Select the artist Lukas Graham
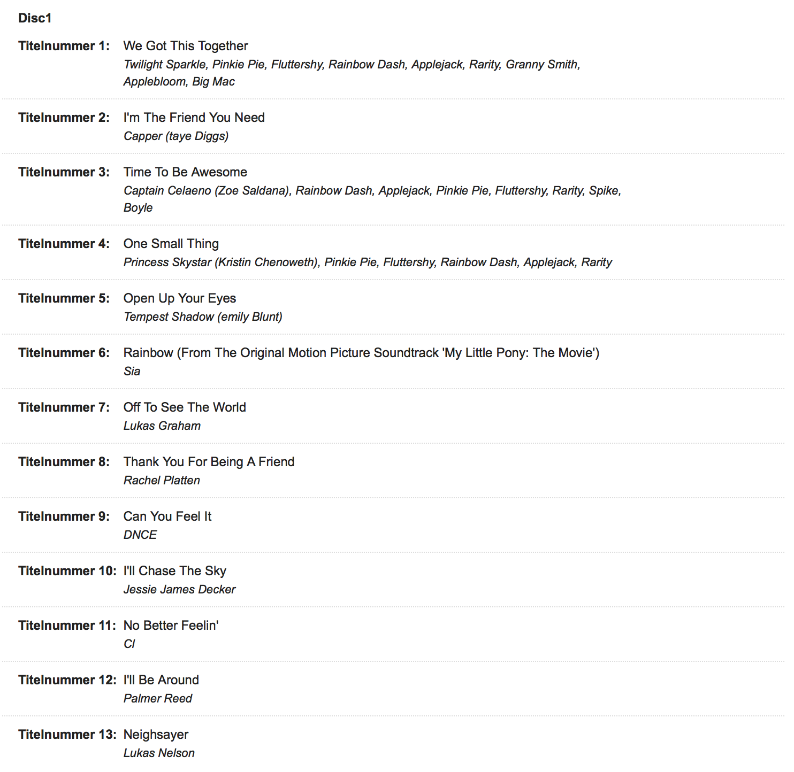 point(162,426)
